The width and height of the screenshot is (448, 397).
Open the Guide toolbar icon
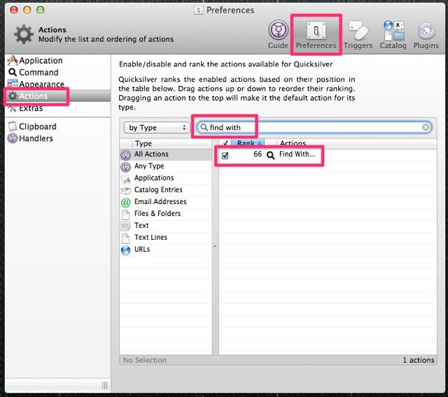[278, 34]
